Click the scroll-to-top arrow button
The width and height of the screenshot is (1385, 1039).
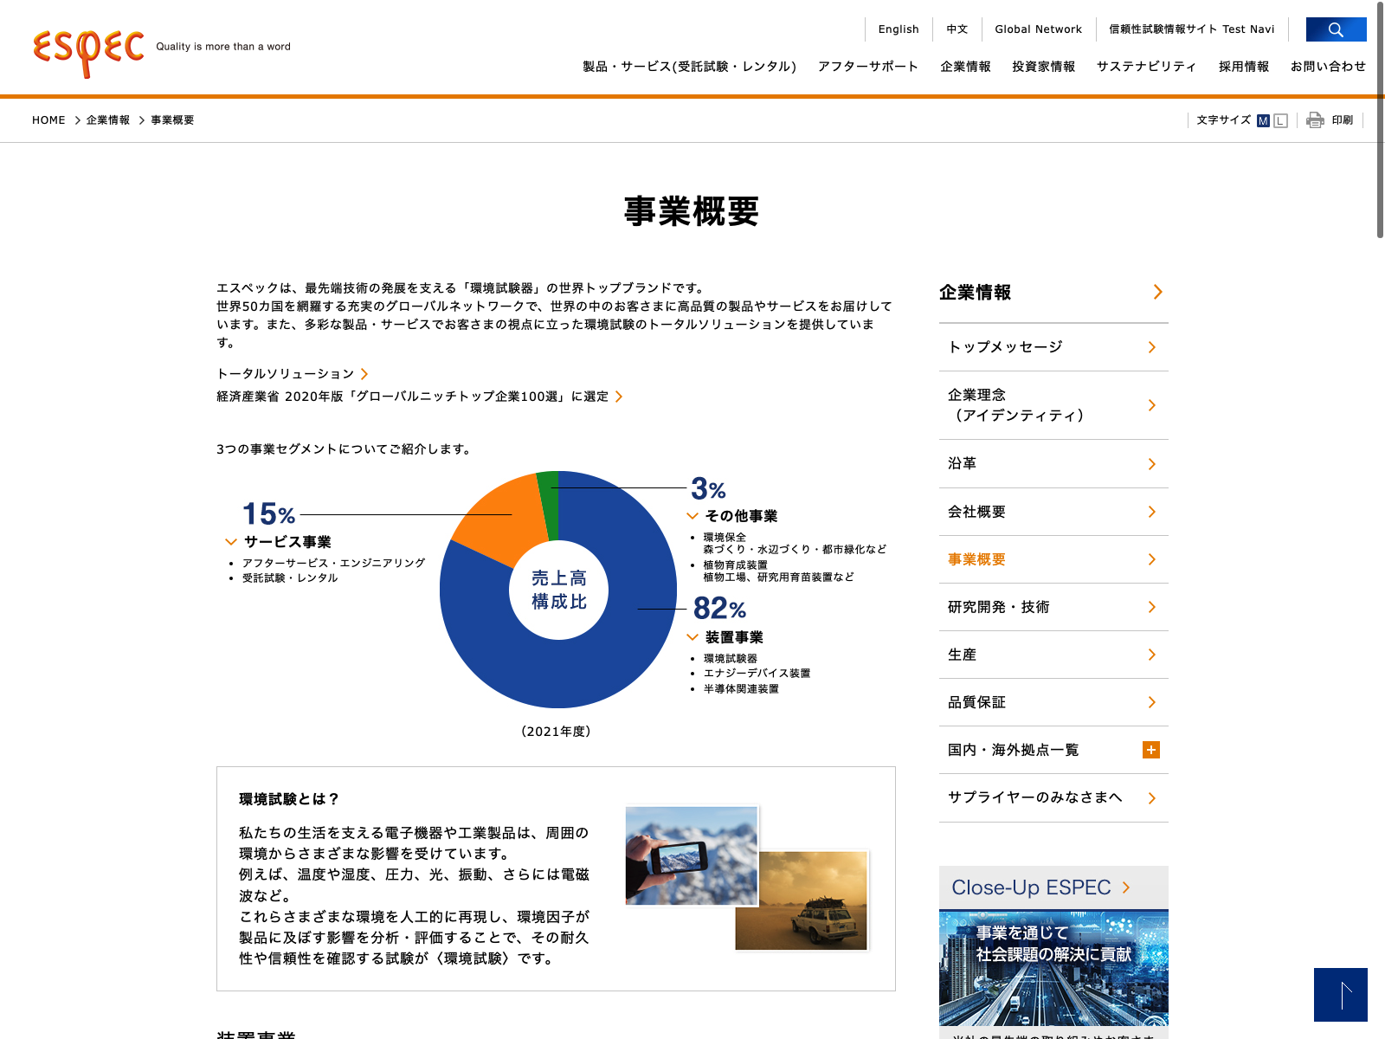1340,995
